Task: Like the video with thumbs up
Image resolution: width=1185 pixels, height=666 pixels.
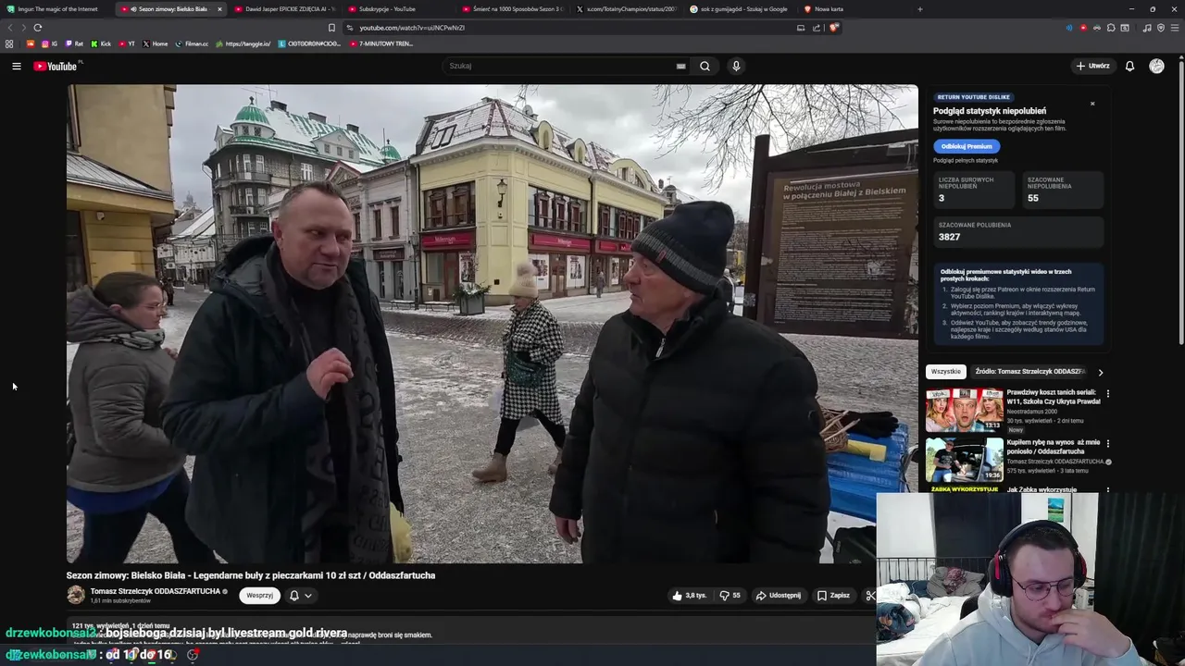Action: (690, 596)
